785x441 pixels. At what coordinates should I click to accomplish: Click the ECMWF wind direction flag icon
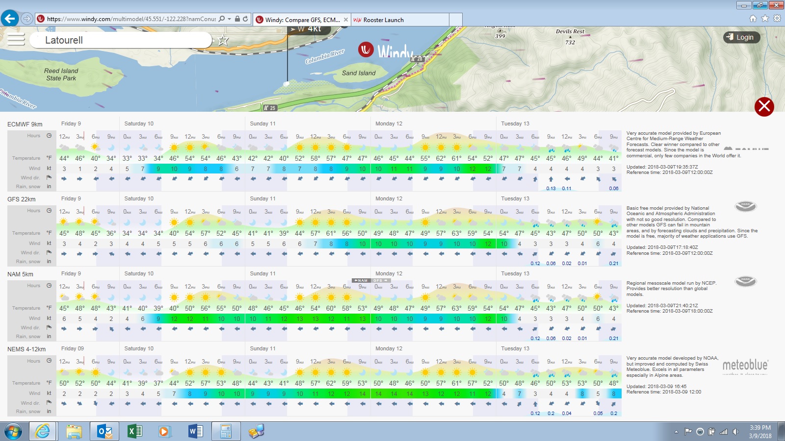click(49, 177)
